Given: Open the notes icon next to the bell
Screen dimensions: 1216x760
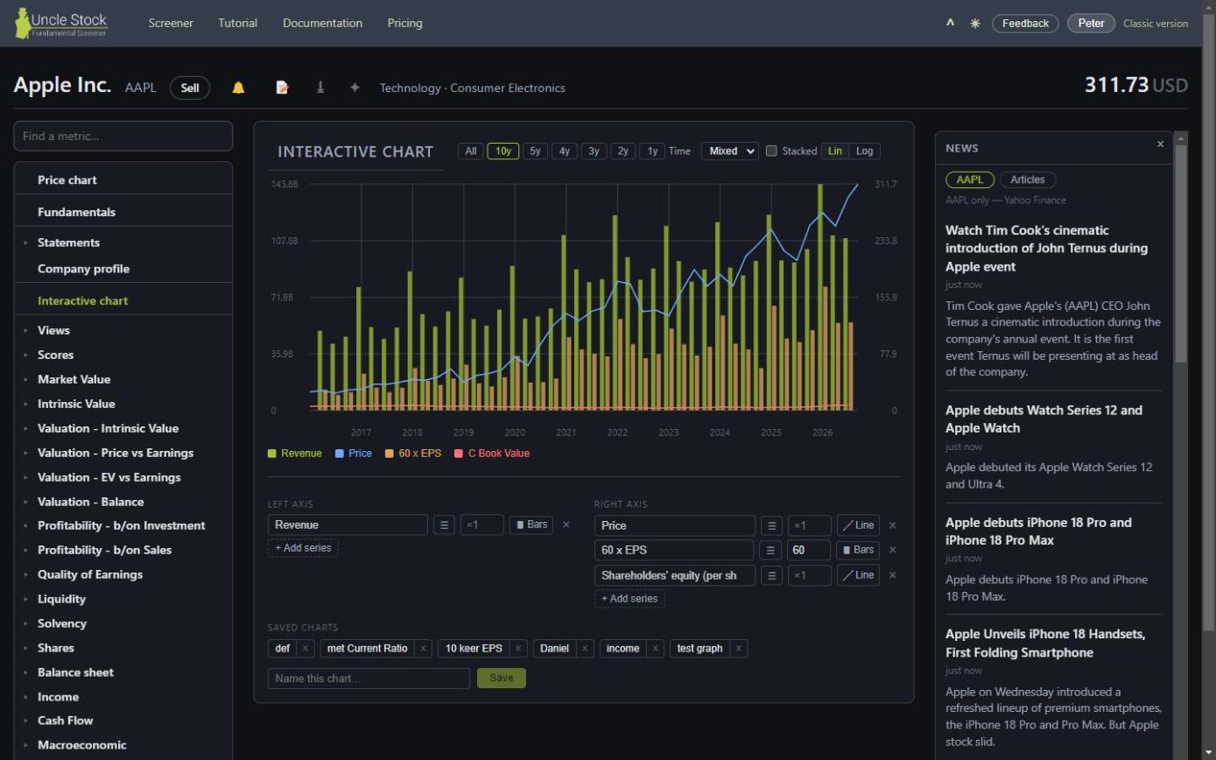Looking at the screenshot, I should [282, 88].
